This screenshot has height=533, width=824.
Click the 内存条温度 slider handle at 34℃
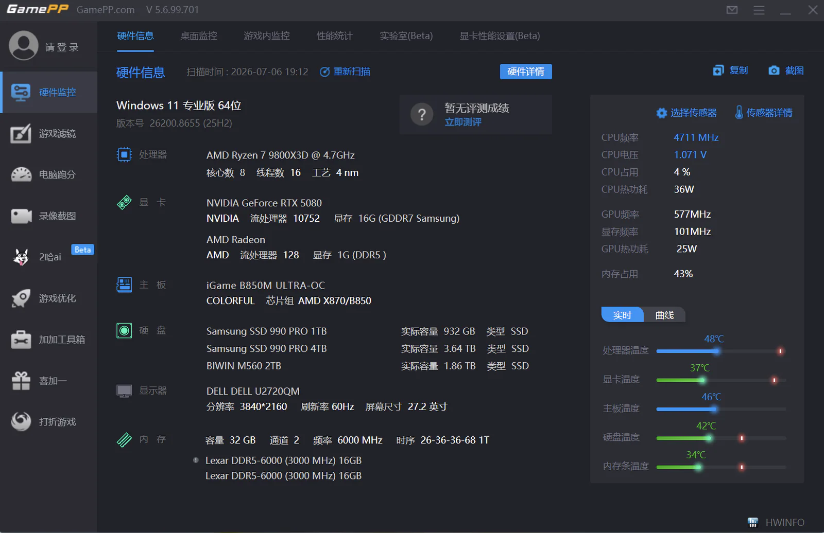coord(698,467)
